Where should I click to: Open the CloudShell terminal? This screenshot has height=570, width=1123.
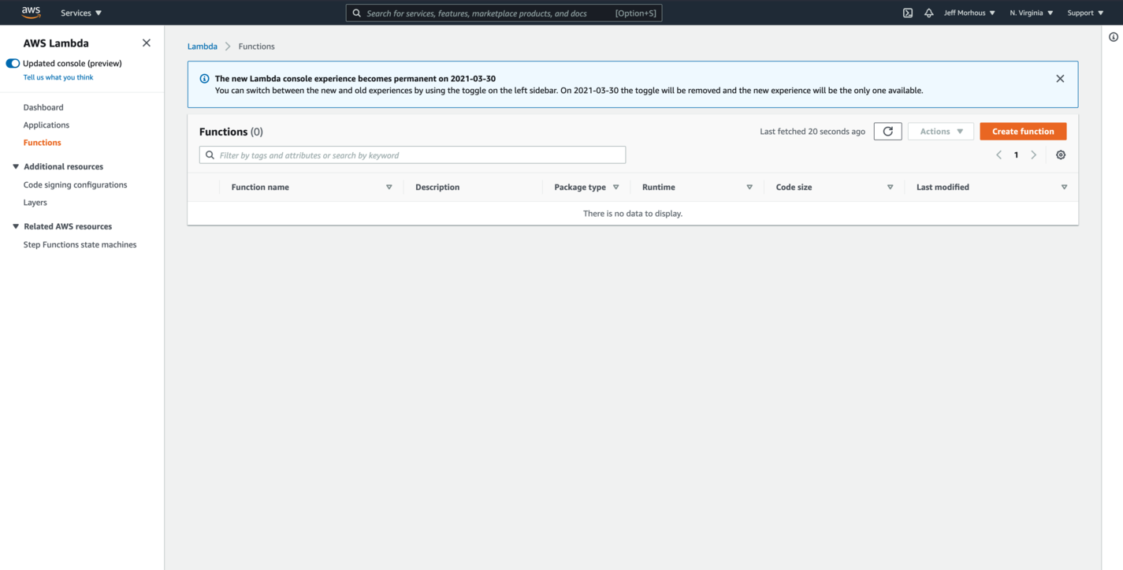(908, 13)
